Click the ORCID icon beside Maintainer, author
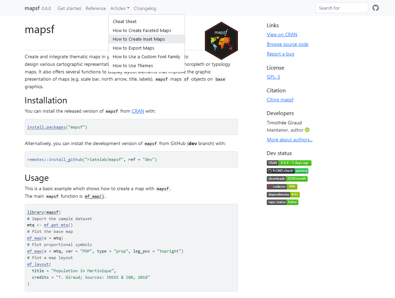This screenshot has width=395, height=298. pos(307,130)
